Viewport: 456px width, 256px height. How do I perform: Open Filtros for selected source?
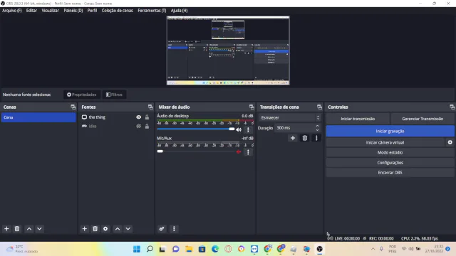pos(114,95)
